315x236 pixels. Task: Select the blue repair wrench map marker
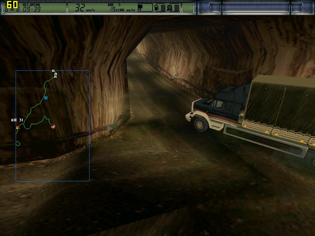46,98
